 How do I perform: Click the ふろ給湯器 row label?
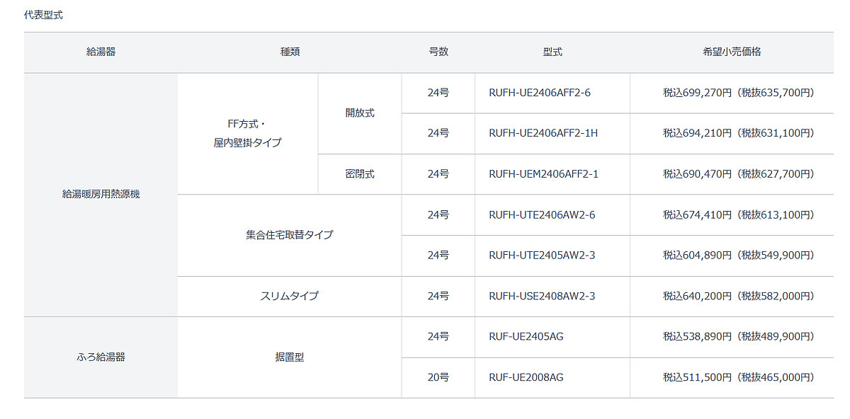[x=101, y=357]
